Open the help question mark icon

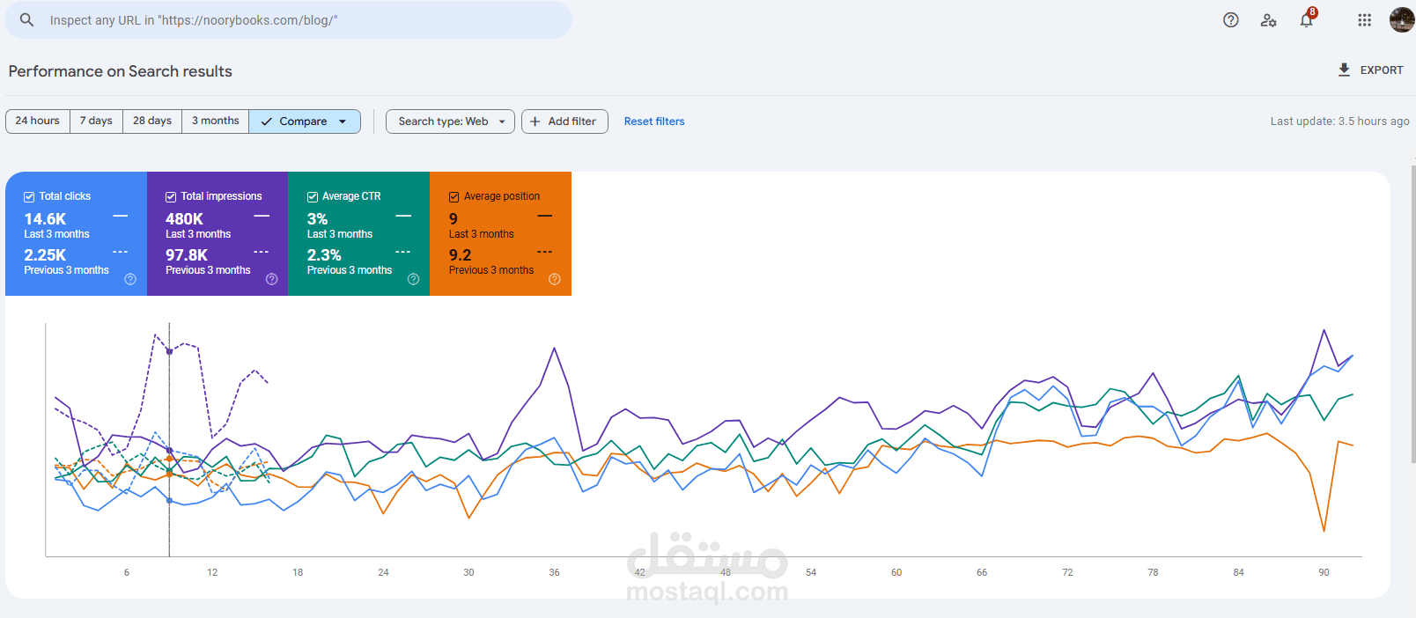pyautogui.click(x=1231, y=20)
